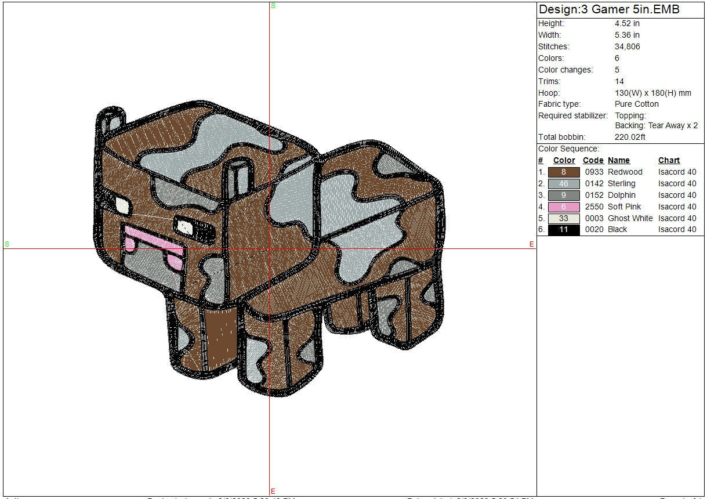Image resolution: width=707 pixels, height=499 pixels.
Task: Click the stitches count value 34,806
Action: coord(628,46)
